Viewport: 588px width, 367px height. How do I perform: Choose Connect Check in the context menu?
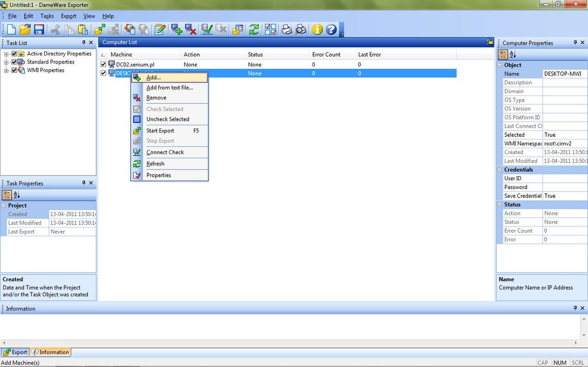click(x=170, y=152)
